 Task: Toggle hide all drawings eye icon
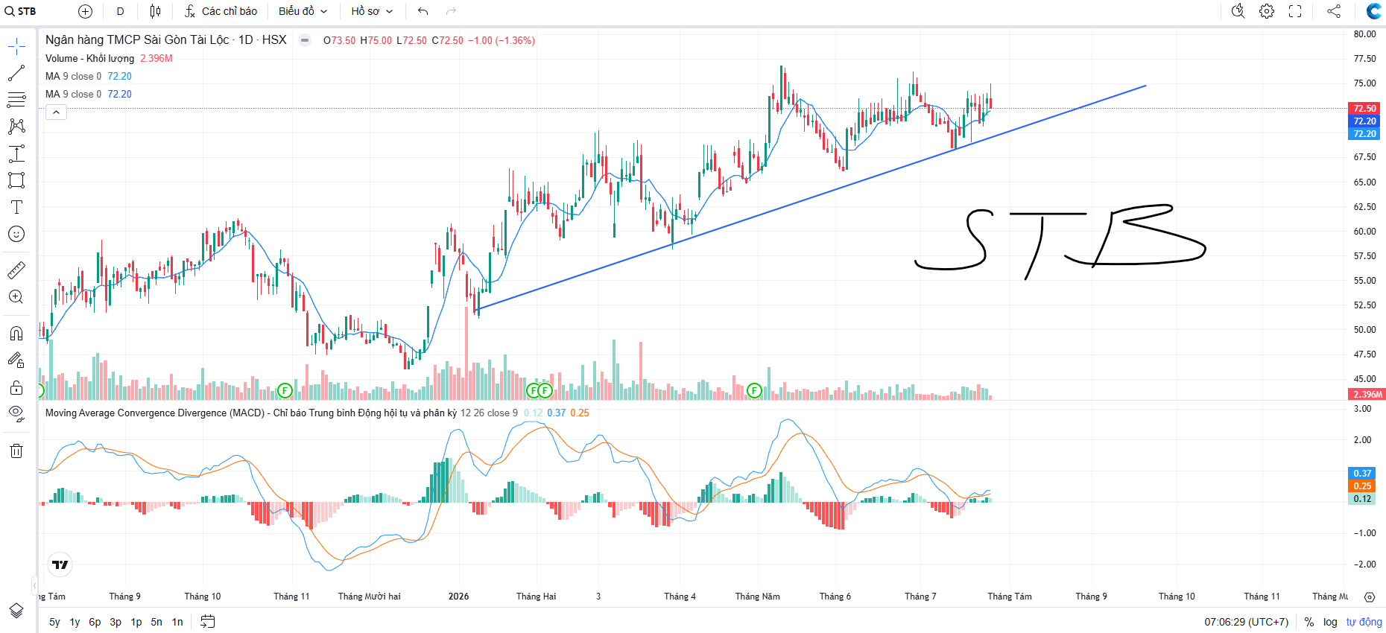point(16,413)
